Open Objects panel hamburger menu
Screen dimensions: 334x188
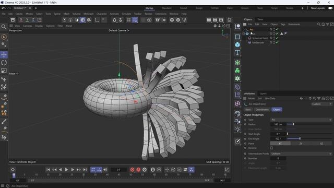click(x=245, y=25)
